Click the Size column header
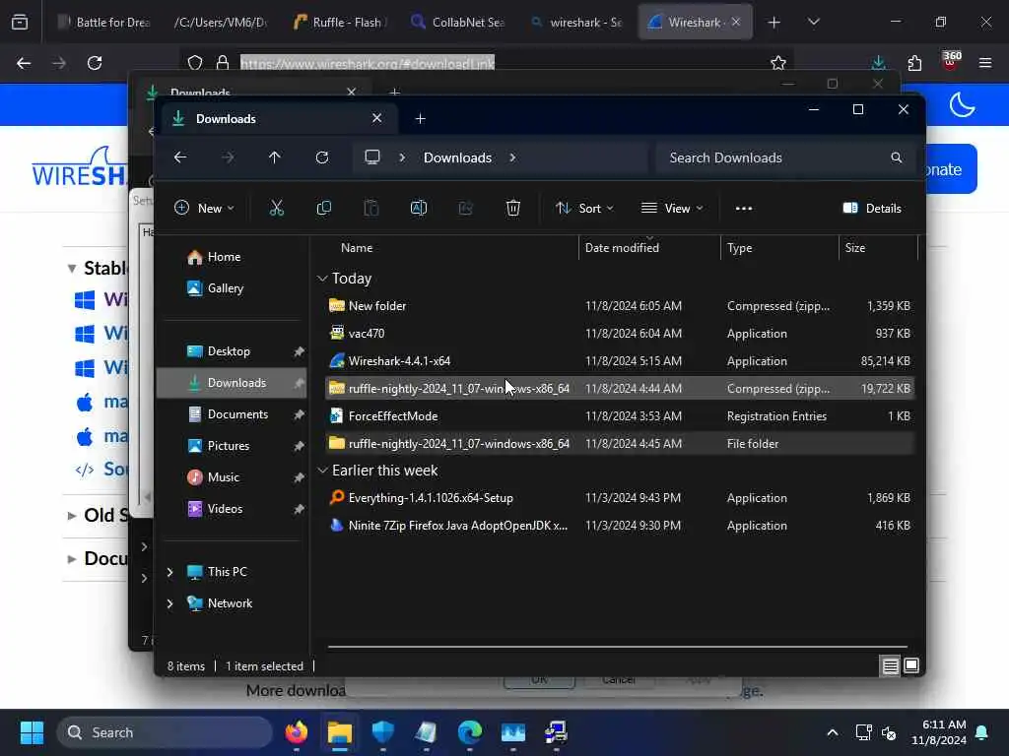This screenshot has width=1009, height=756. tap(878, 248)
